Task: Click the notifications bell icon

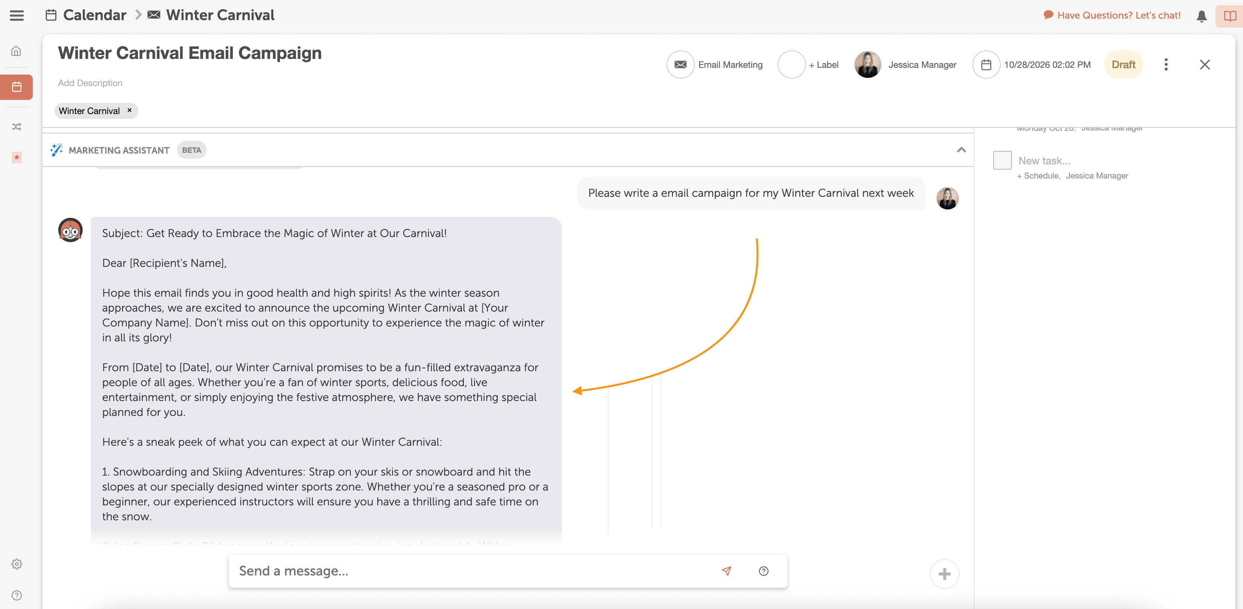Action: point(1201,16)
